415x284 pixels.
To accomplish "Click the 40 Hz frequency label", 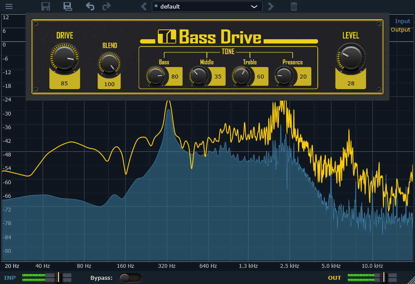I will (x=43, y=266).
